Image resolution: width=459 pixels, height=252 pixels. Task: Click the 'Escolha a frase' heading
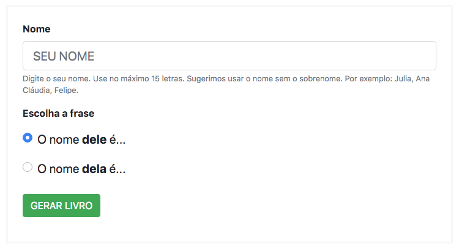(58, 113)
